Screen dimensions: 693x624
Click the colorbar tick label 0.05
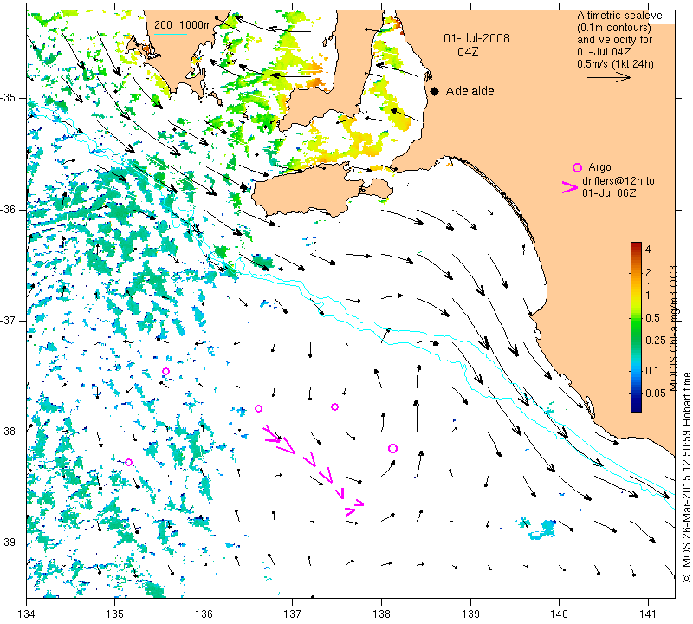[656, 393]
